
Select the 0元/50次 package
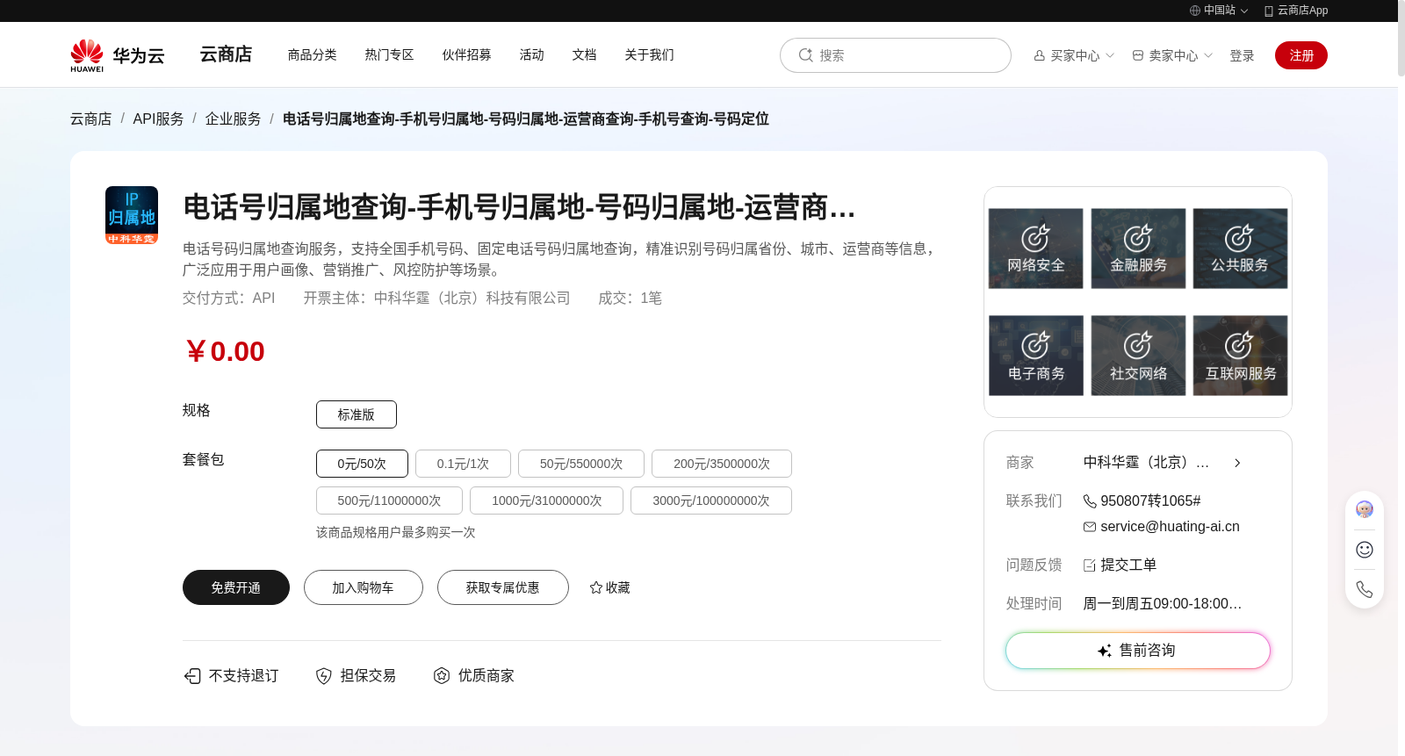click(362, 464)
